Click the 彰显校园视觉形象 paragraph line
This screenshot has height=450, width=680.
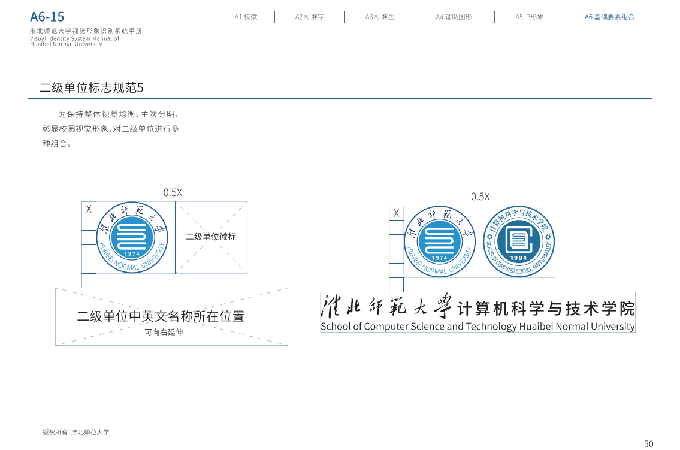point(111,129)
